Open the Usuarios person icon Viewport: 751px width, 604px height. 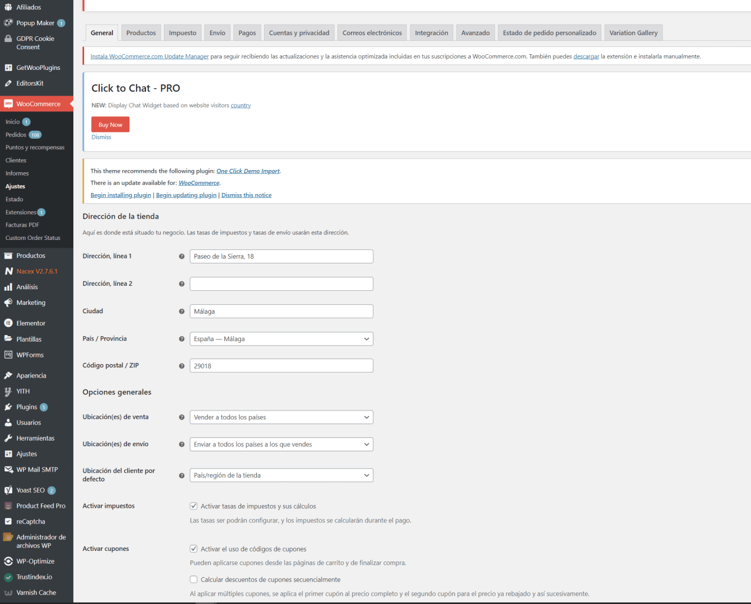(x=8, y=423)
